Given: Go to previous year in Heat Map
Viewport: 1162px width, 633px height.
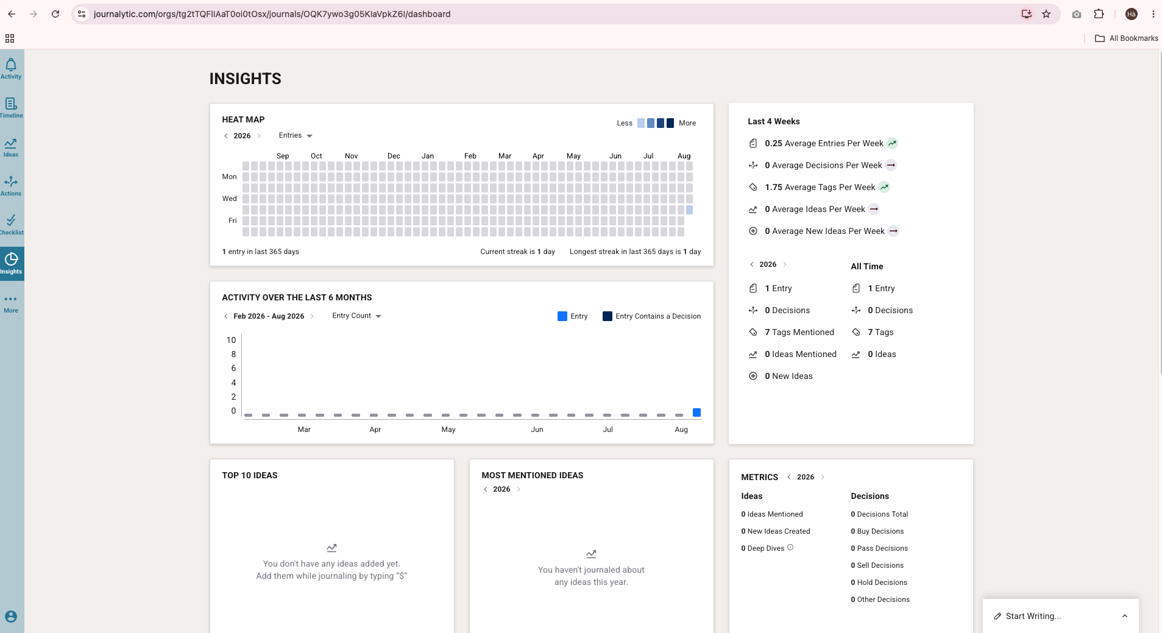Looking at the screenshot, I should (x=226, y=136).
